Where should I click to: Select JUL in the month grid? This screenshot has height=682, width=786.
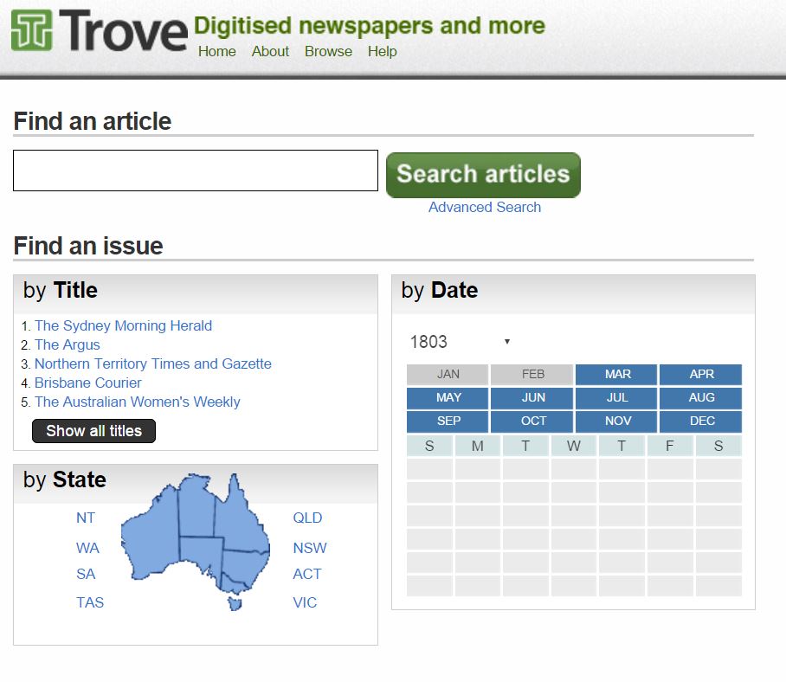(616, 397)
